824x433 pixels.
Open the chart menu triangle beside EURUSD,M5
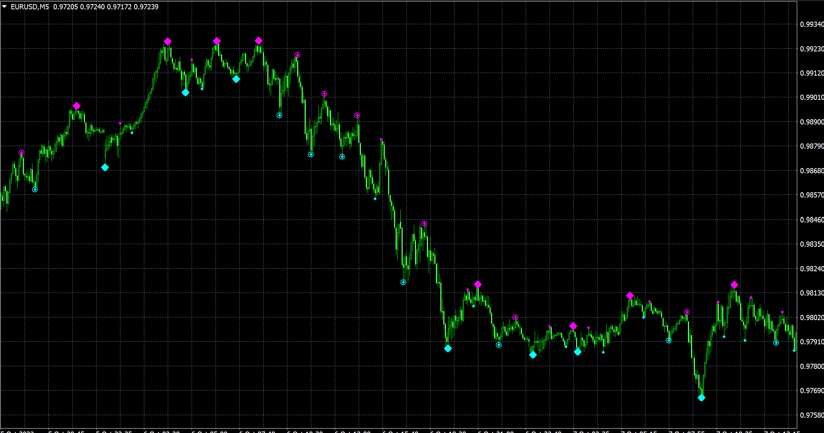pyautogui.click(x=4, y=7)
